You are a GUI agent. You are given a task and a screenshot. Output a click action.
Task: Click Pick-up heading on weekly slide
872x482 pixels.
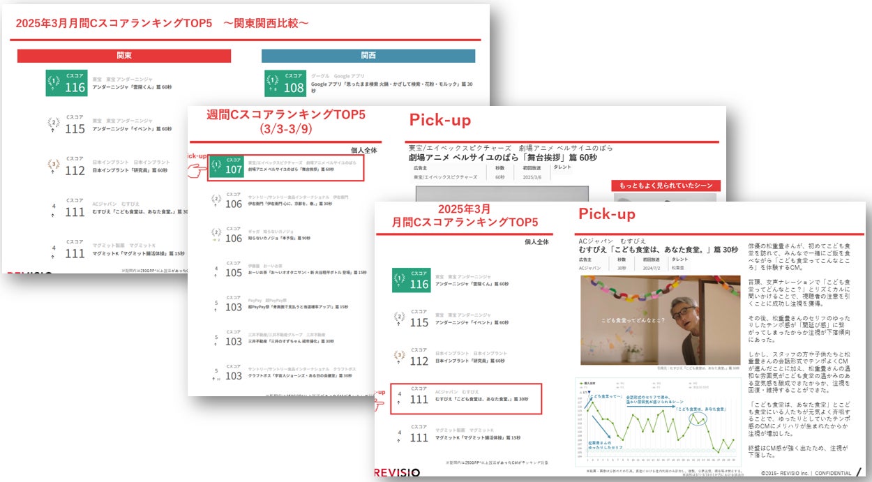pos(440,120)
